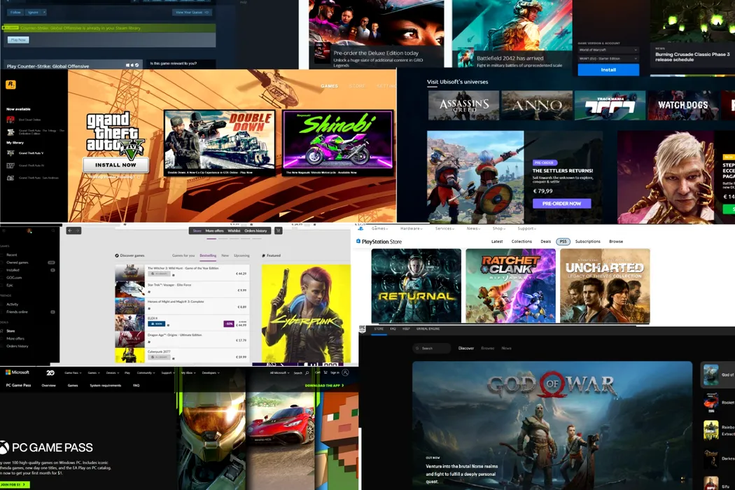The image size is (735, 490).
Task: Click the Xbox 20th anniversary icon
Action: click(50, 373)
